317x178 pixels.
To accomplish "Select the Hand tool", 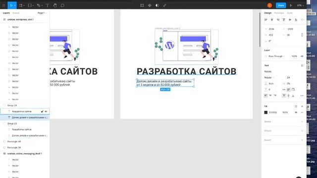I will [x=55, y=5].
